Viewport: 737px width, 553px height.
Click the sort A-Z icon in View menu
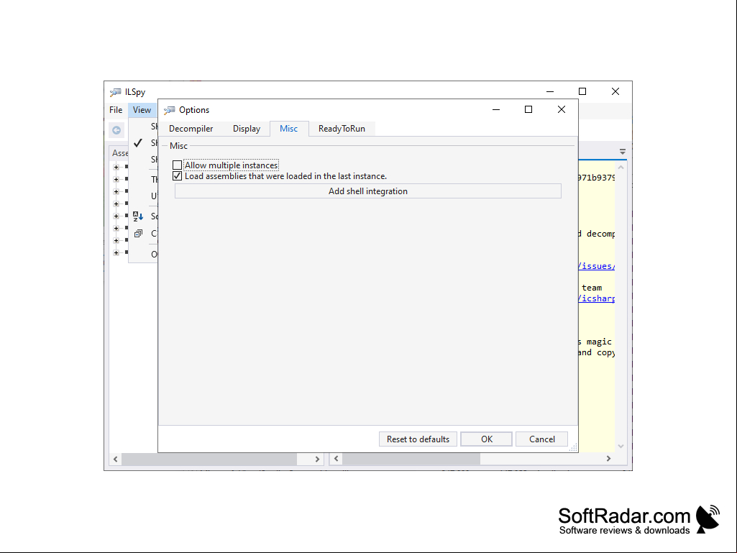pos(138,216)
